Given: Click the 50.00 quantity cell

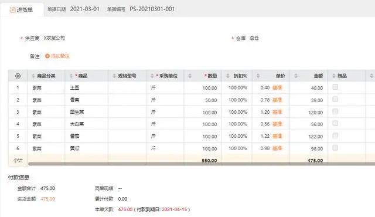Looking at the screenshot, I should [x=203, y=100].
